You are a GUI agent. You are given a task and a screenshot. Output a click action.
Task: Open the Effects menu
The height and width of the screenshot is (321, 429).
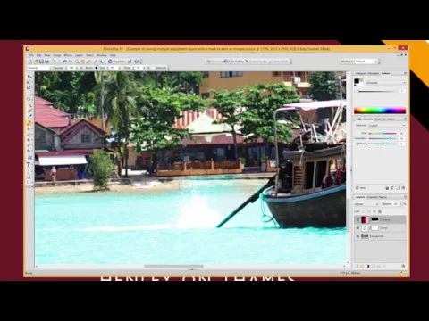click(68, 55)
